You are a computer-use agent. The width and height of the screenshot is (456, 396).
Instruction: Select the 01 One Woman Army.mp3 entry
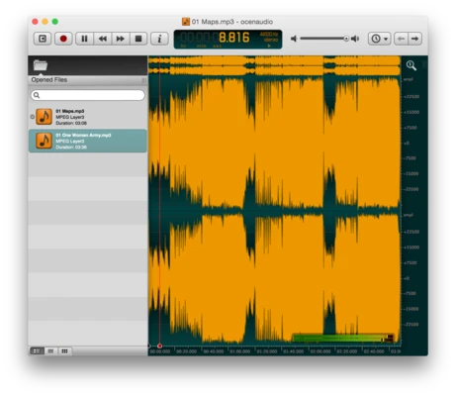(88, 141)
